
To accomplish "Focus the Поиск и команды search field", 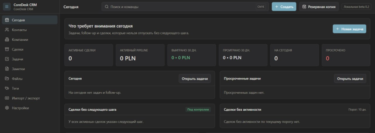I will point(185,7).
